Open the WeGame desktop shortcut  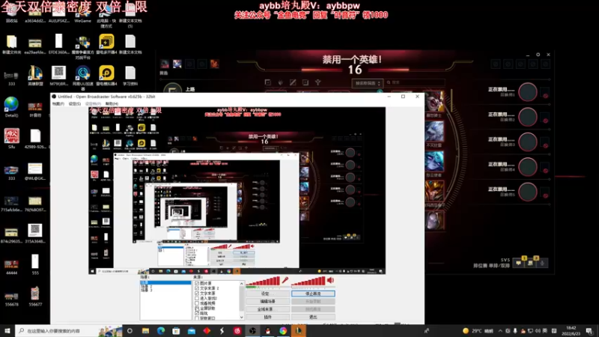82,13
